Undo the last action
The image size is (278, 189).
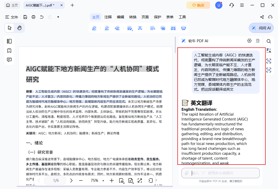[x=42, y=17]
